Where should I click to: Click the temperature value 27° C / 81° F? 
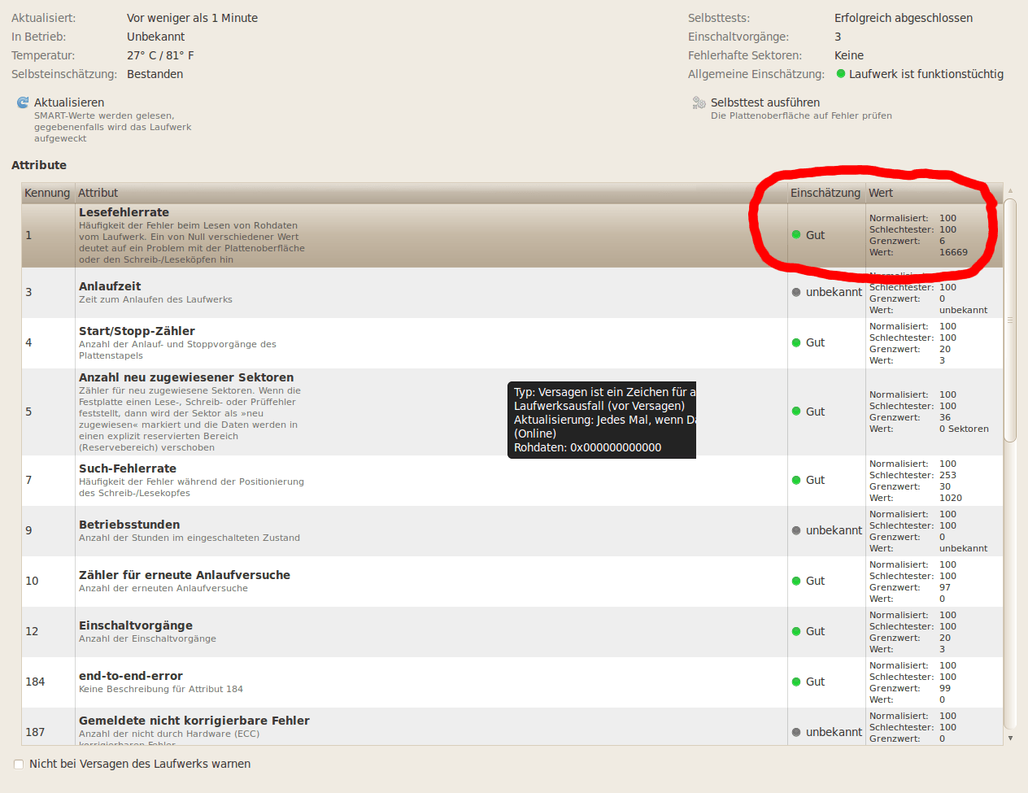click(x=160, y=55)
